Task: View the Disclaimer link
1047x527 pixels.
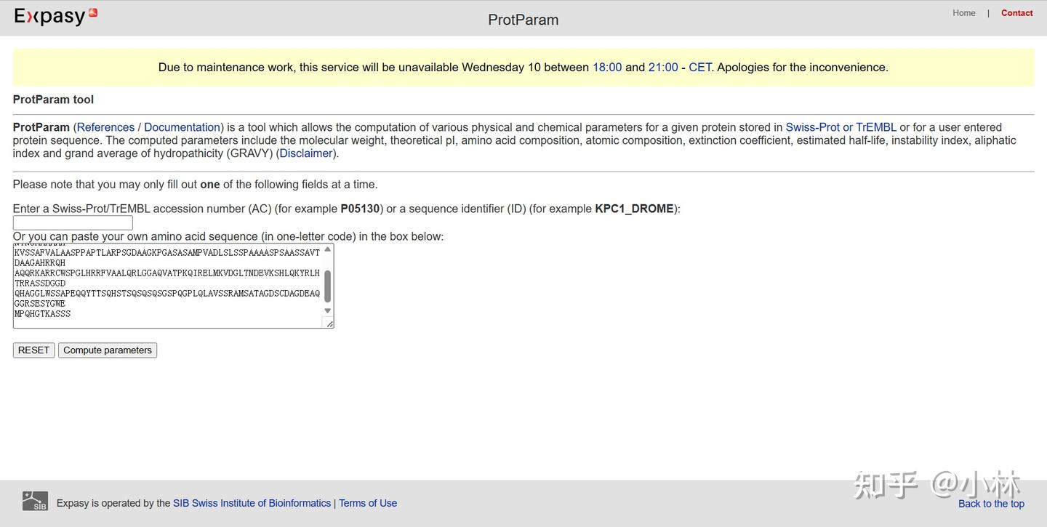Action: [x=306, y=153]
